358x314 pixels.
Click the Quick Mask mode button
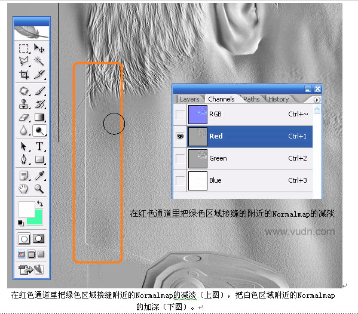[38, 239]
